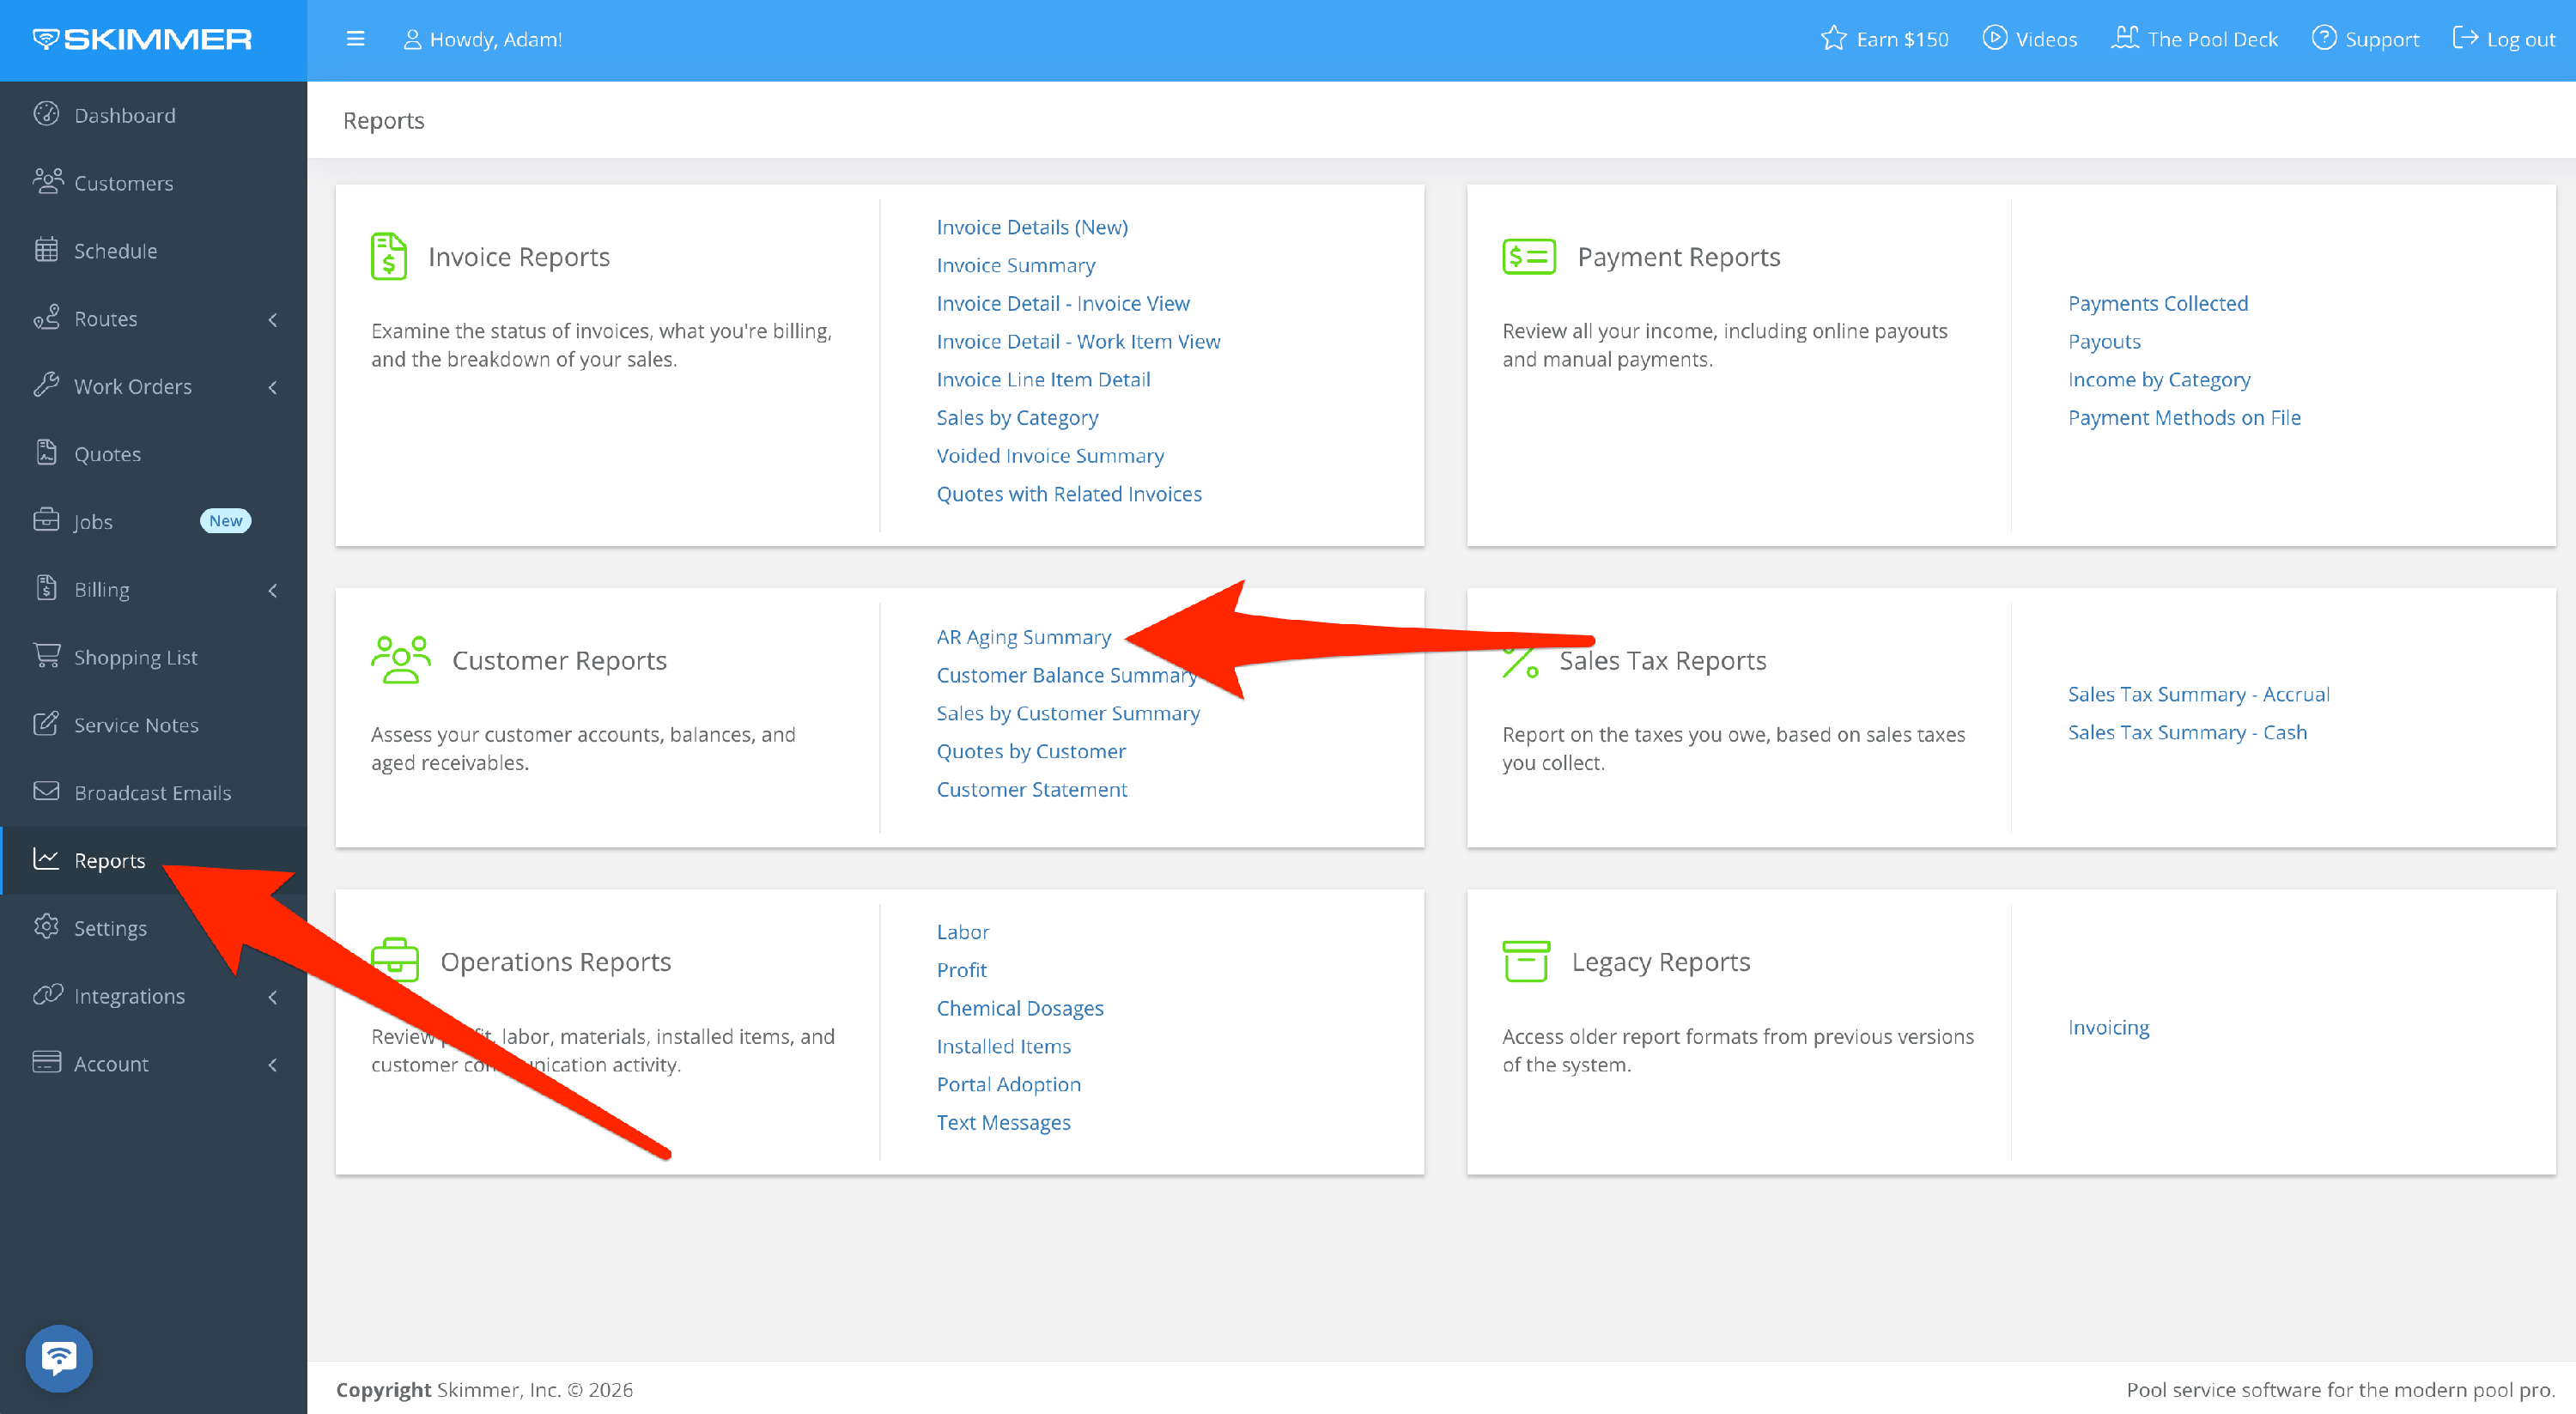The width and height of the screenshot is (2576, 1414).
Task: Open the AR Aging Summary report
Action: 1023,637
